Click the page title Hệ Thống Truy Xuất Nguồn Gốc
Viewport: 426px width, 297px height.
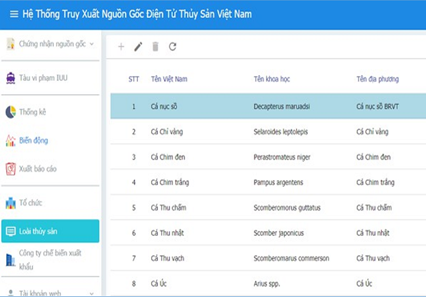137,14
